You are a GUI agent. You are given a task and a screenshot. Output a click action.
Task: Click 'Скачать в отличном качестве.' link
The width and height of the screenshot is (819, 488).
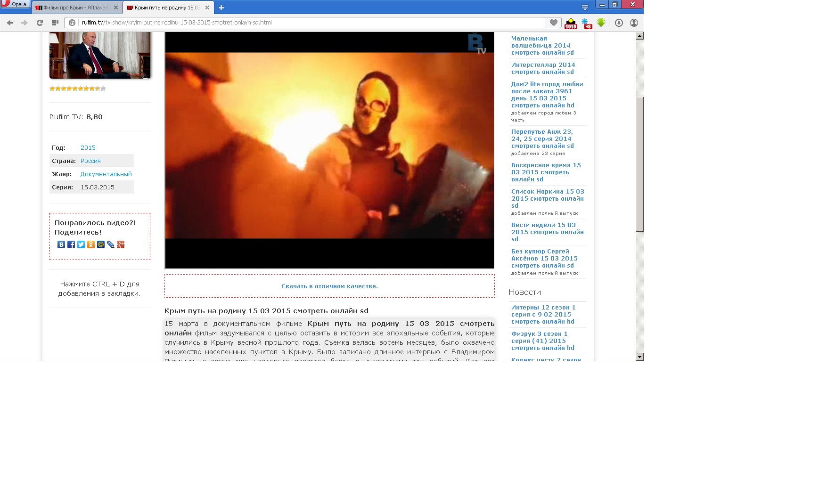[329, 286]
